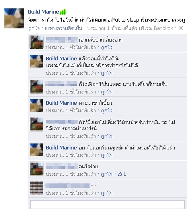Click the avatar beside คนใจร้าย comment
Viewport: 193px width, 209px height.
coord(37,169)
